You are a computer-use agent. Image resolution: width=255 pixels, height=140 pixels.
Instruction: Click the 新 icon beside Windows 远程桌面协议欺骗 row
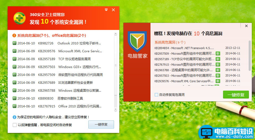click(15, 90)
